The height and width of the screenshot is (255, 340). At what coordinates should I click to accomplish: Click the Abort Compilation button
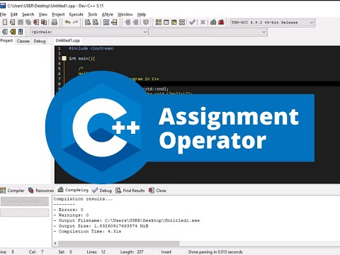[25, 202]
